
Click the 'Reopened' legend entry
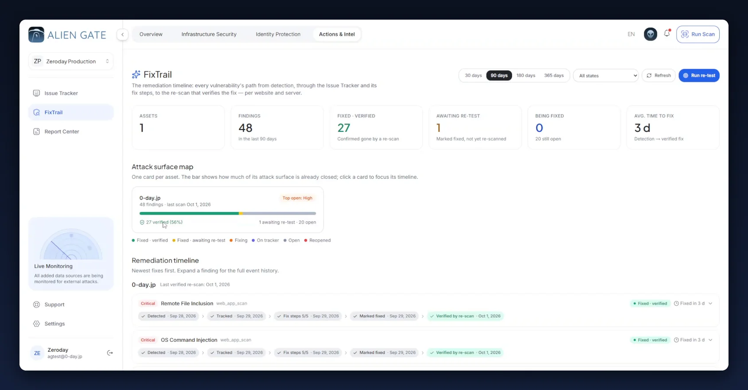tap(317, 240)
